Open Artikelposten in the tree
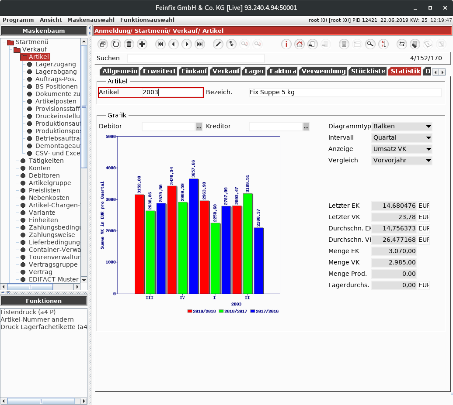453x405 pixels. (56, 101)
